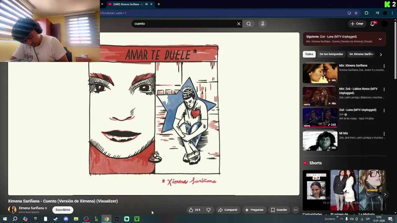
Task: Open the Short labeled DENNISE
Action: pos(372,190)
